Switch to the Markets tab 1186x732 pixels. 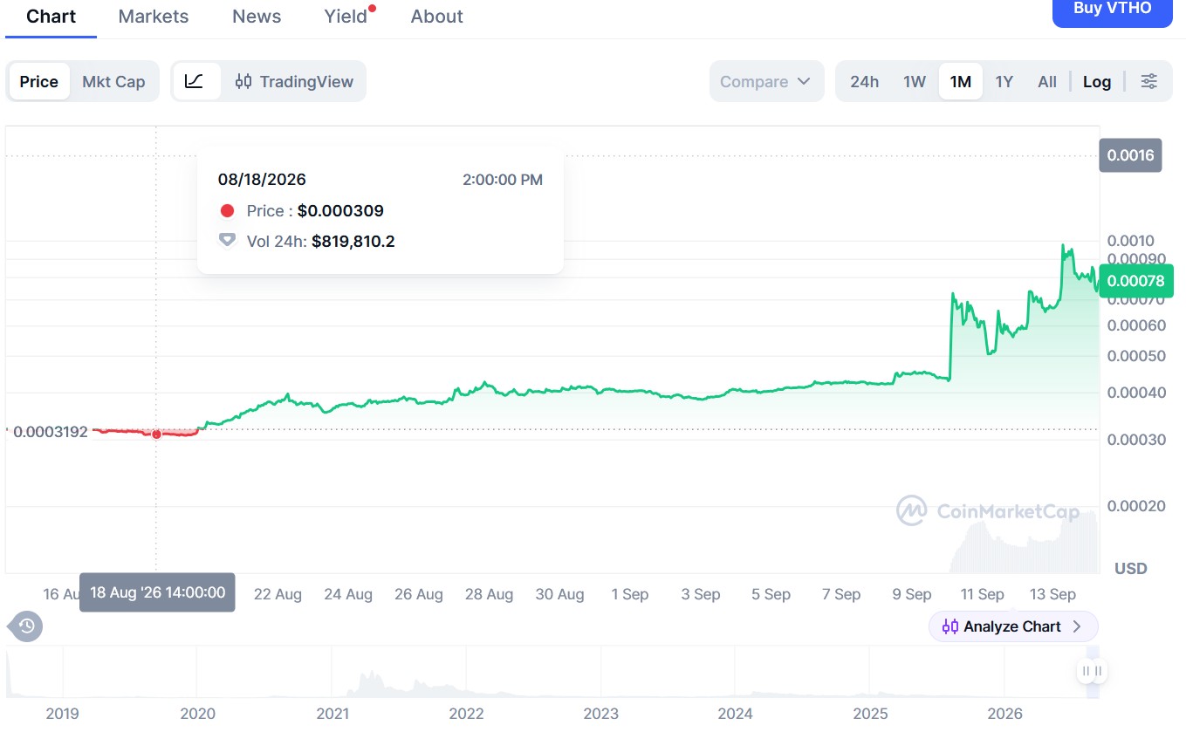pyautogui.click(x=154, y=17)
